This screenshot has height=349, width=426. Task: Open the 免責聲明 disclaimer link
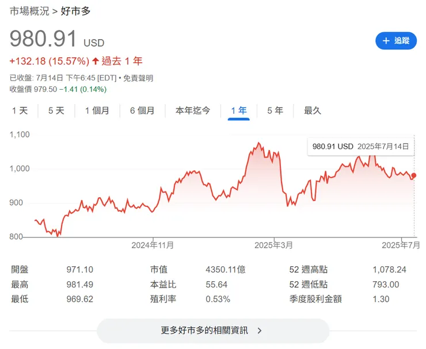pyautogui.click(x=138, y=78)
